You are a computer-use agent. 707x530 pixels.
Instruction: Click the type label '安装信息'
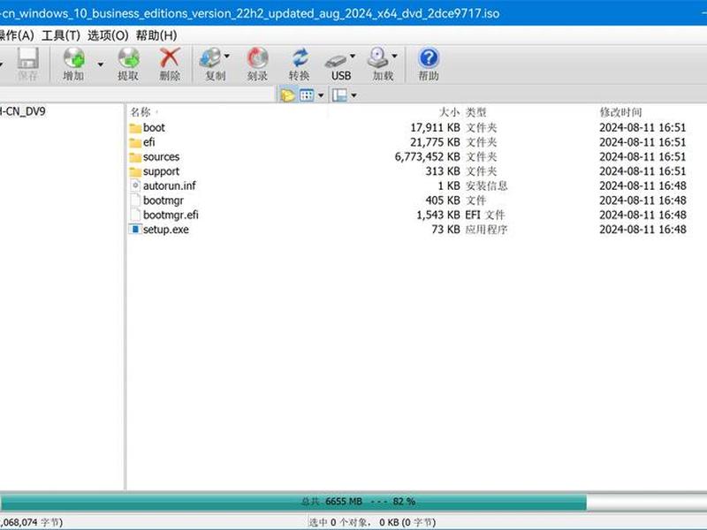[486, 185]
